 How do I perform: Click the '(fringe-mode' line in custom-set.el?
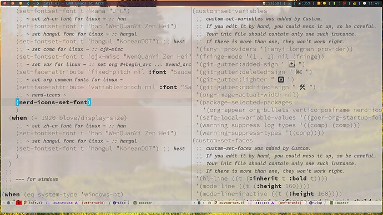[260, 57]
